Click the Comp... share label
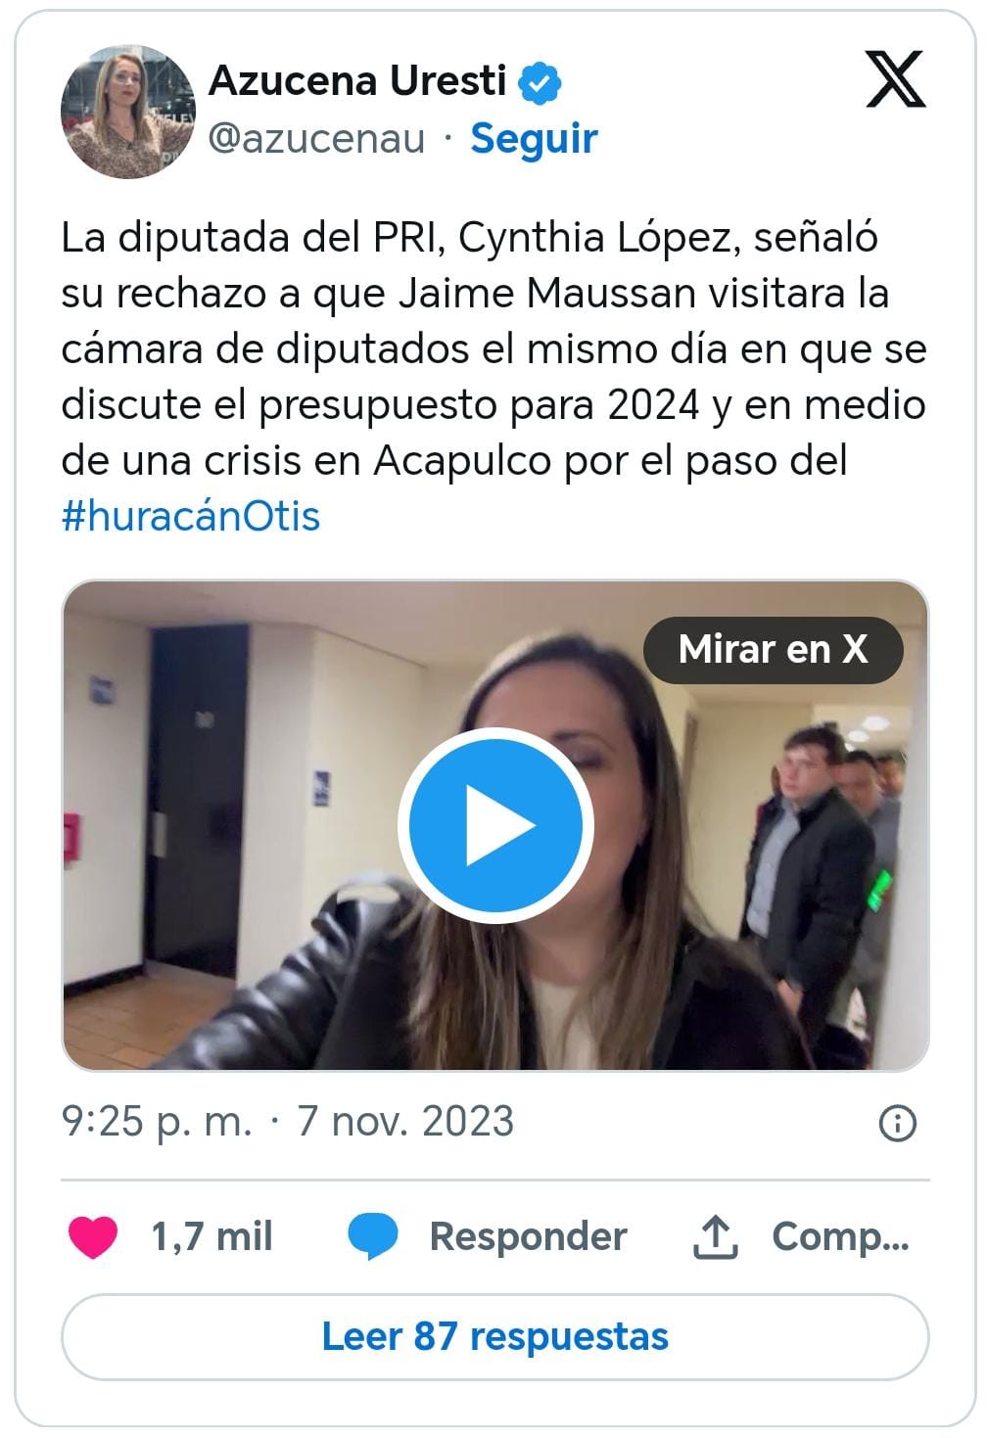The height and width of the screenshot is (1438, 987). [x=841, y=1236]
